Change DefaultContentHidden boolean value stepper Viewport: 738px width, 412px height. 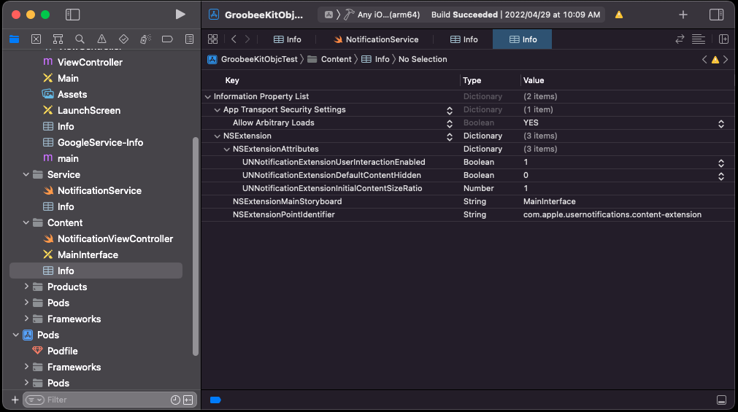pyautogui.click(x=720, y=176)
